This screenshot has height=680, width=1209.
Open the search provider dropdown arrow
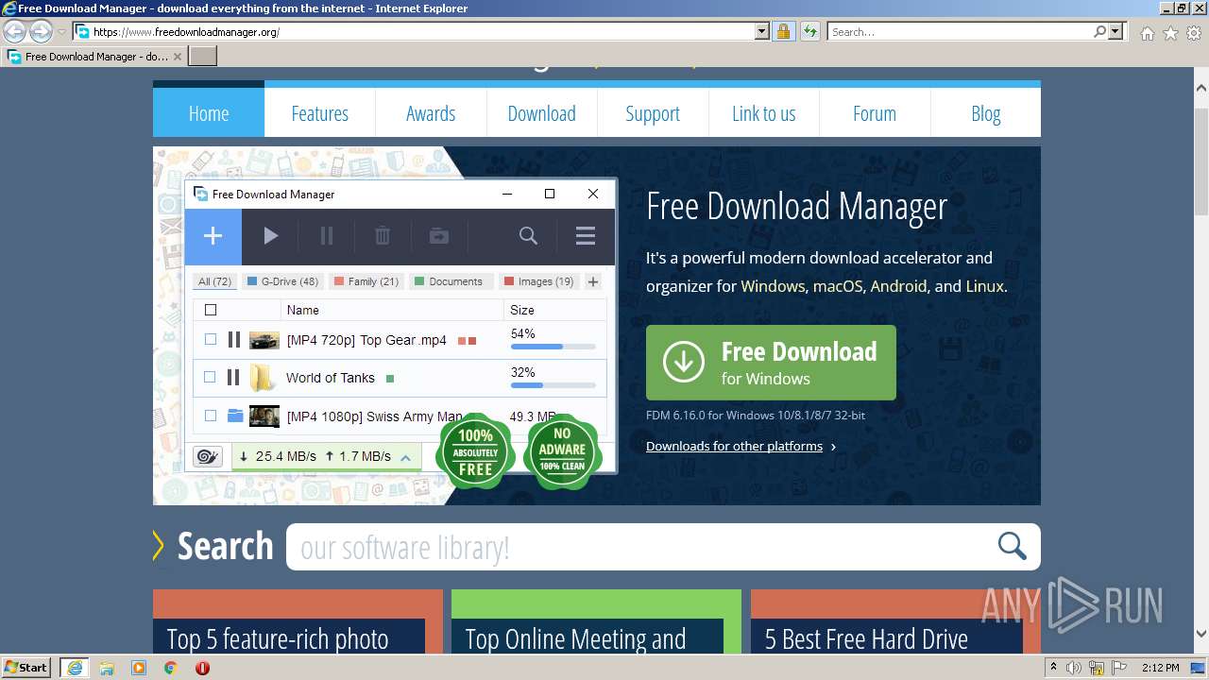point(1115,32)
